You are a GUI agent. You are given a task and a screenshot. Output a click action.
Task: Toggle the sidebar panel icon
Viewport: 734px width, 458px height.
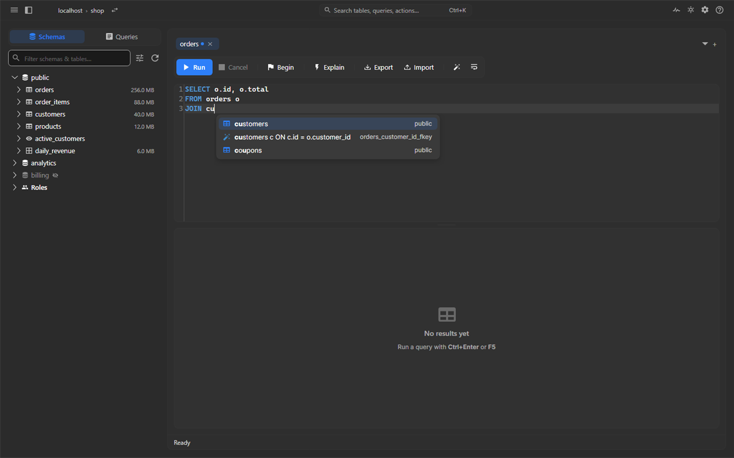point(29,10)
